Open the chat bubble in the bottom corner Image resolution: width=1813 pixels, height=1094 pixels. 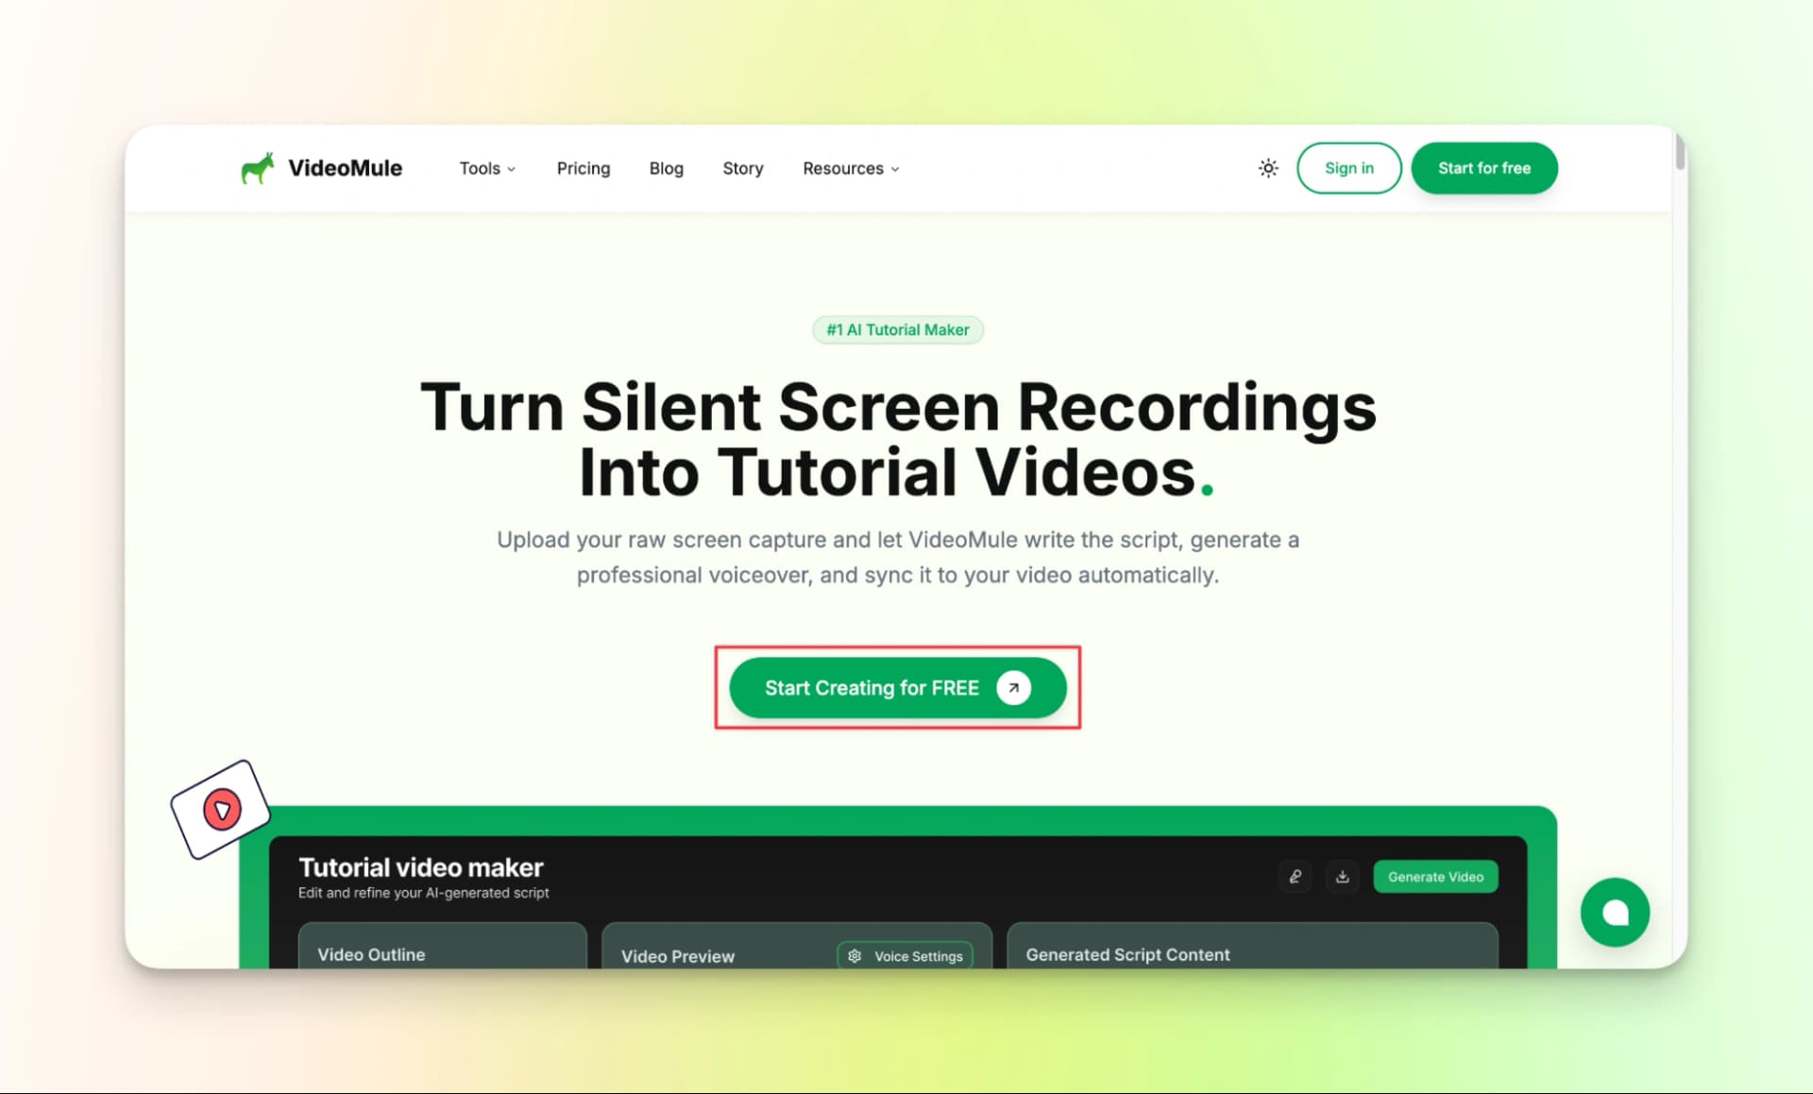coord(1615,912)
